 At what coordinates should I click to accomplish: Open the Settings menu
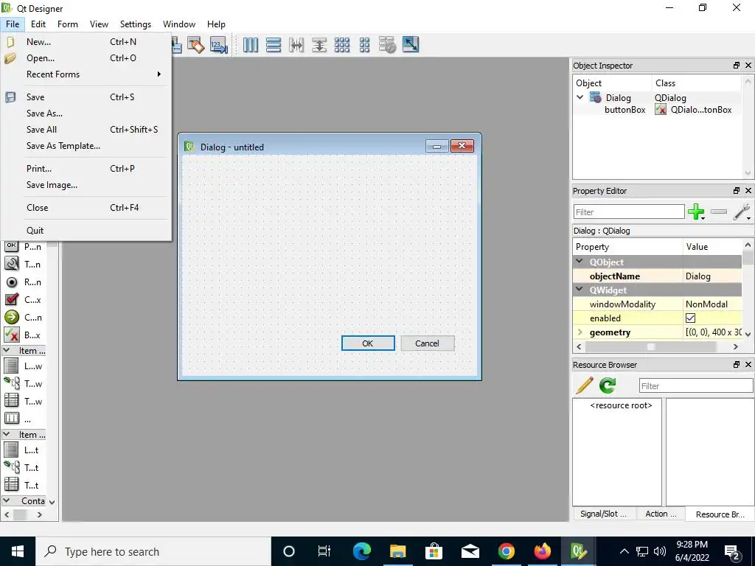pos(136,24)
